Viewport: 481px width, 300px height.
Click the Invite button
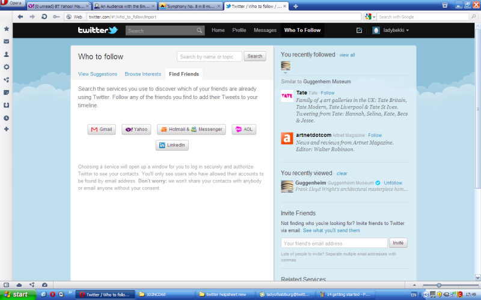click(398, 243)
